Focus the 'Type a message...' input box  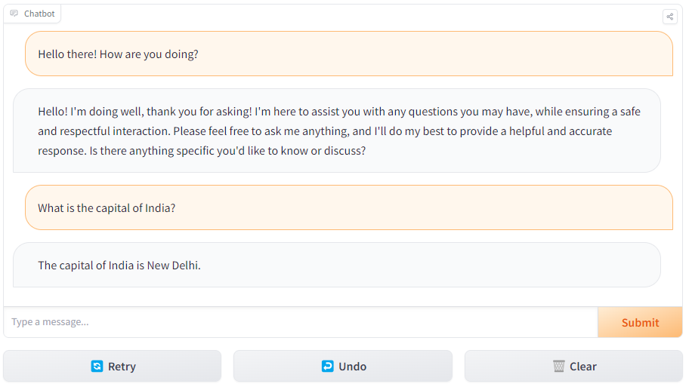pos(301,322)
